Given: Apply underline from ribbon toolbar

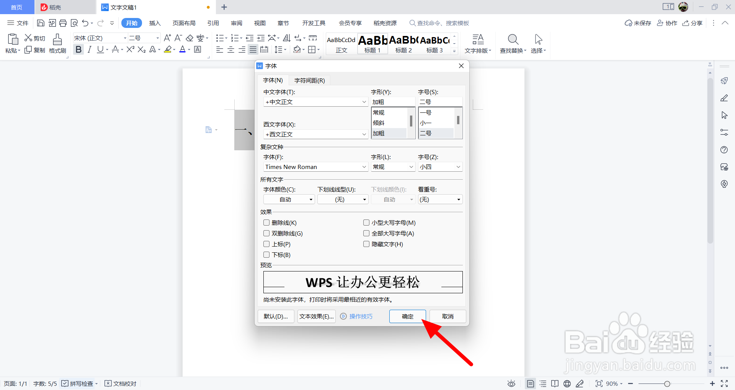Looking at the screenshot, I should (100, 50).
